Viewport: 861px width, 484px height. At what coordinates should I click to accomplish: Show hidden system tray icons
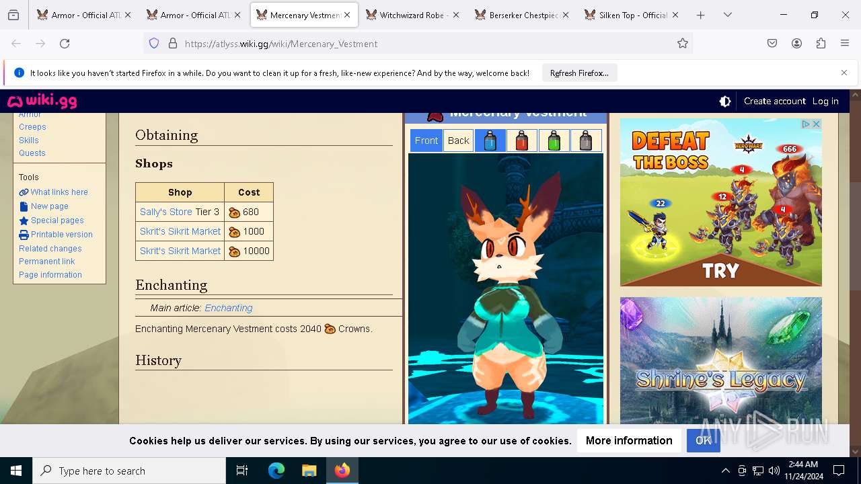tap(725, 471)
